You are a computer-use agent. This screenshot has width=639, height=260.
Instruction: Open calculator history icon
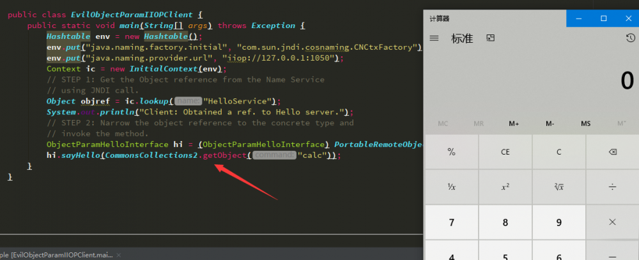point(630,38)
